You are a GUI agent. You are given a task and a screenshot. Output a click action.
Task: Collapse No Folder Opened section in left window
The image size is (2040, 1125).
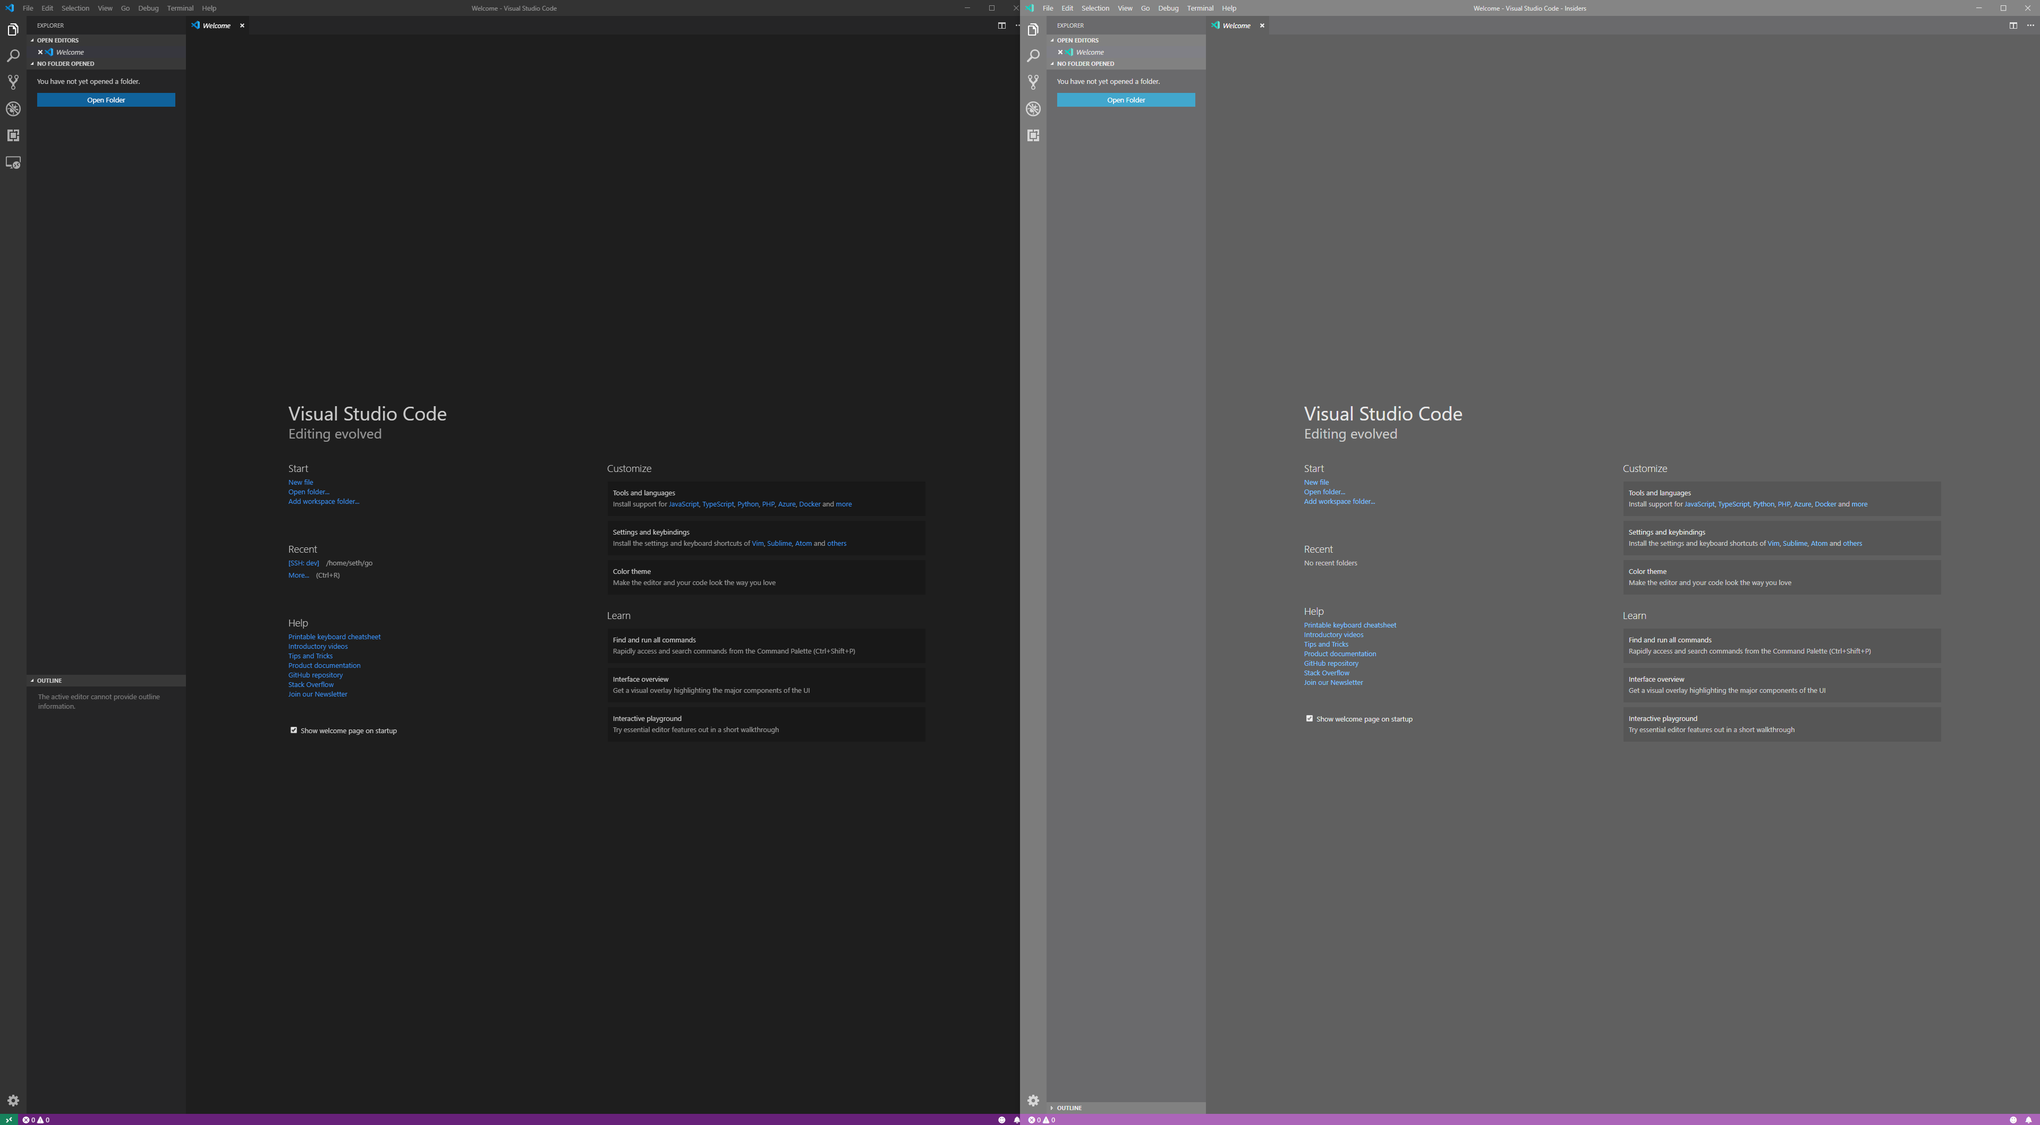point(106,63)
